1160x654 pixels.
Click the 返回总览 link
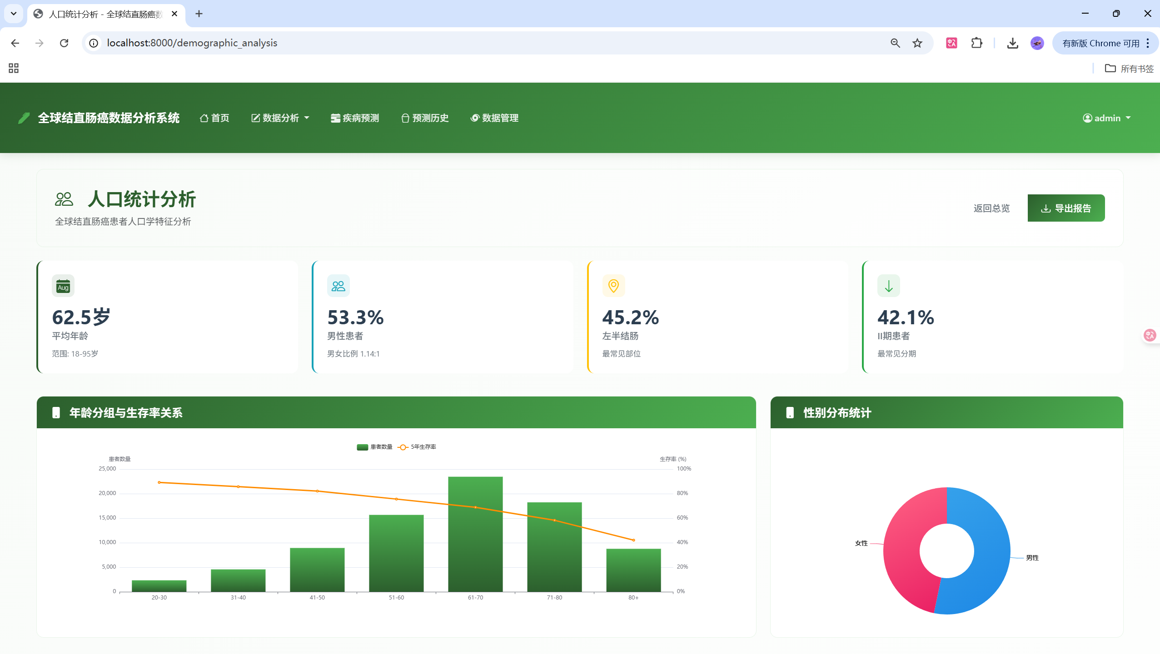click(991, 208)
